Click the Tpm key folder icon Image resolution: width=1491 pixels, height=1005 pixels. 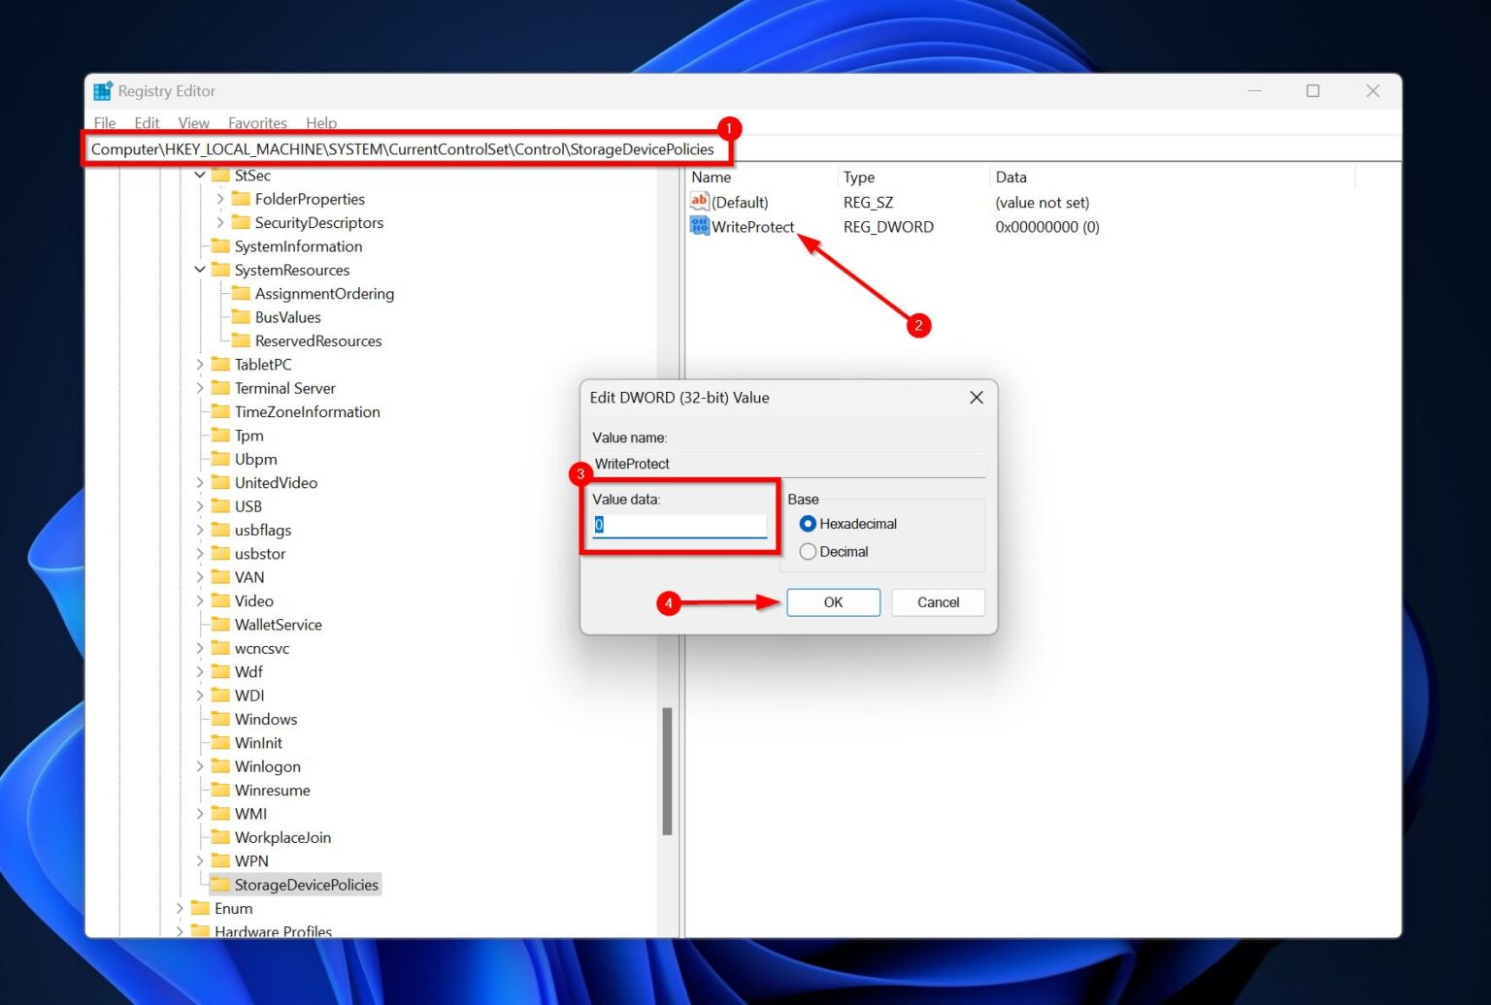(219, 435)
